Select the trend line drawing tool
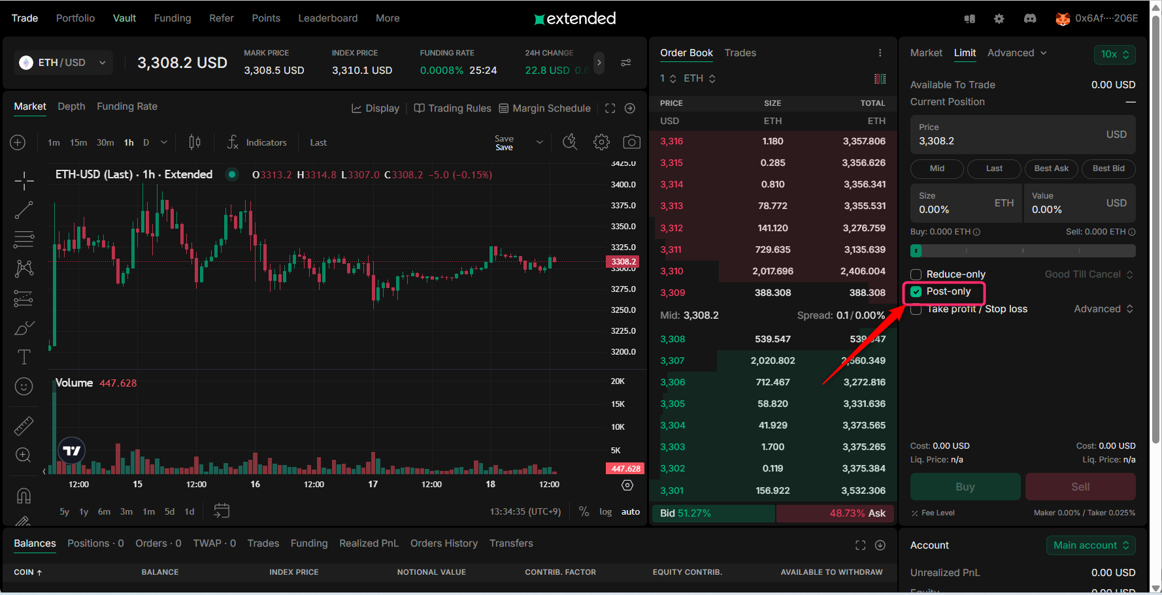 point(24,210)
